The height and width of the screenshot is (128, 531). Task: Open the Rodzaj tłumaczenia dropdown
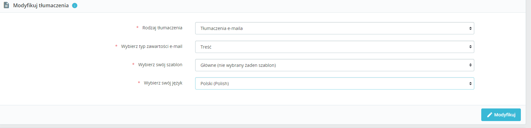(x=334, y=28)
